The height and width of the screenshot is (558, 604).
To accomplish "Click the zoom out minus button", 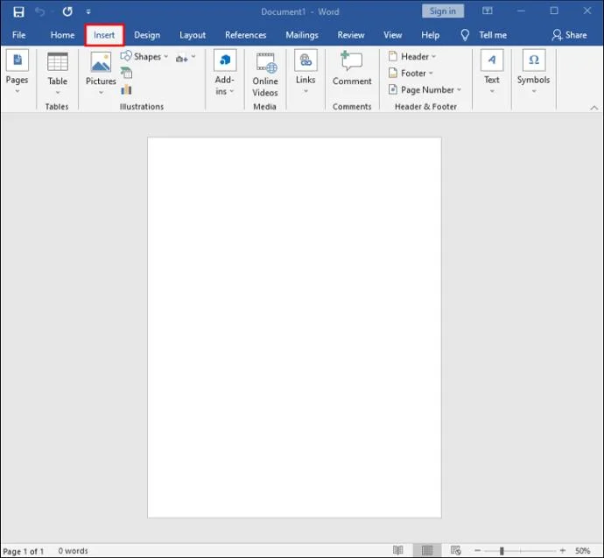I will [478, 551].
